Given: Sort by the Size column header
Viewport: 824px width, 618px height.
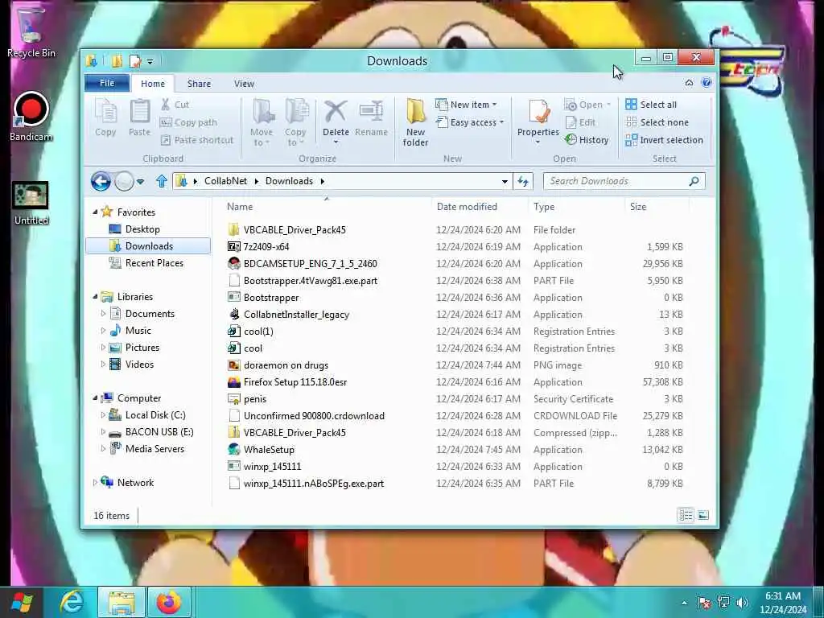Looking at the screenshot, I should coord(638,207).
